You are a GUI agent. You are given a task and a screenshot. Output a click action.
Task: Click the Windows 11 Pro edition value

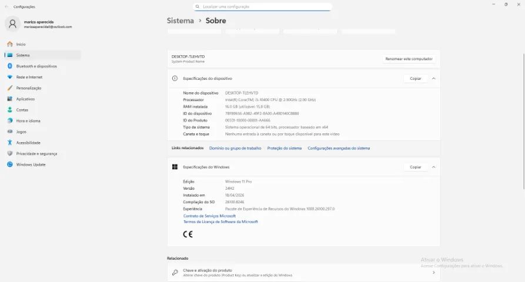238,182
